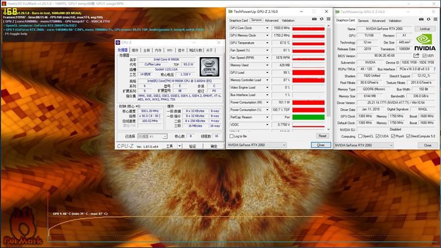Open the Fan Speed (RPM) sensor dropdown
The image size is (441, 248).
[267, 58]
